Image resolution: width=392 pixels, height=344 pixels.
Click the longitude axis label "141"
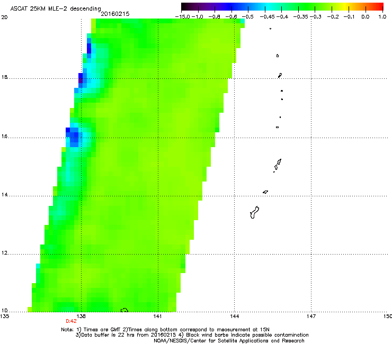tap(158, 316)
